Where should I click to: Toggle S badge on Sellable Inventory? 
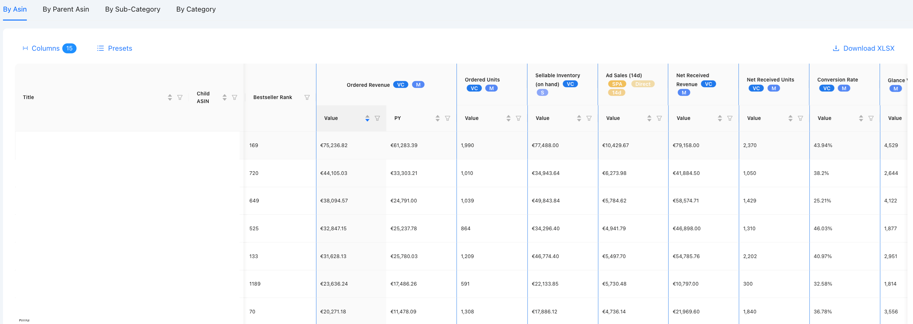click(542, 92)
